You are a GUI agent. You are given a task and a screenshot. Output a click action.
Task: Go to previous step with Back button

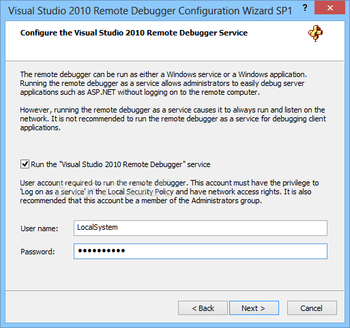tap(203, 308)
